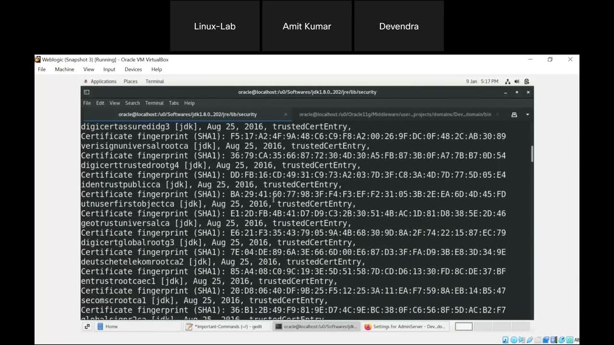The height and width of the screenshot is (345, 614).
Task: Click the VirtualBox optical disk status icon
Action: pyautogui.click(x=514, y=340)
